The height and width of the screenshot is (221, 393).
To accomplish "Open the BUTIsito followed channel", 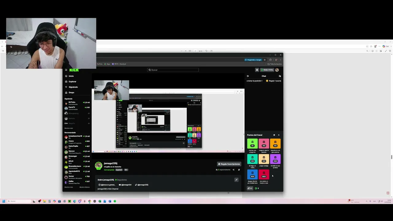I will click(x=77, y=103).
